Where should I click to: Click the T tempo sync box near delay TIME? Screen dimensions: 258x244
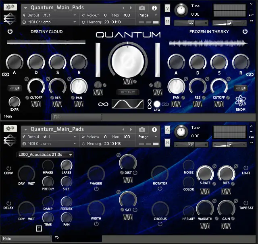pos(39,228)
